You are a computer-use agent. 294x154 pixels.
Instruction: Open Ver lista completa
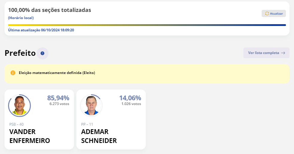coord(266,53)
